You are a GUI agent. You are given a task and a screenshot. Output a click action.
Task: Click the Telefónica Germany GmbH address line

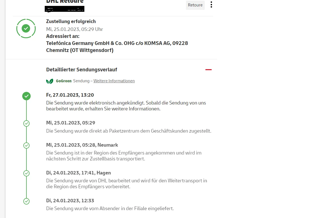117,43
